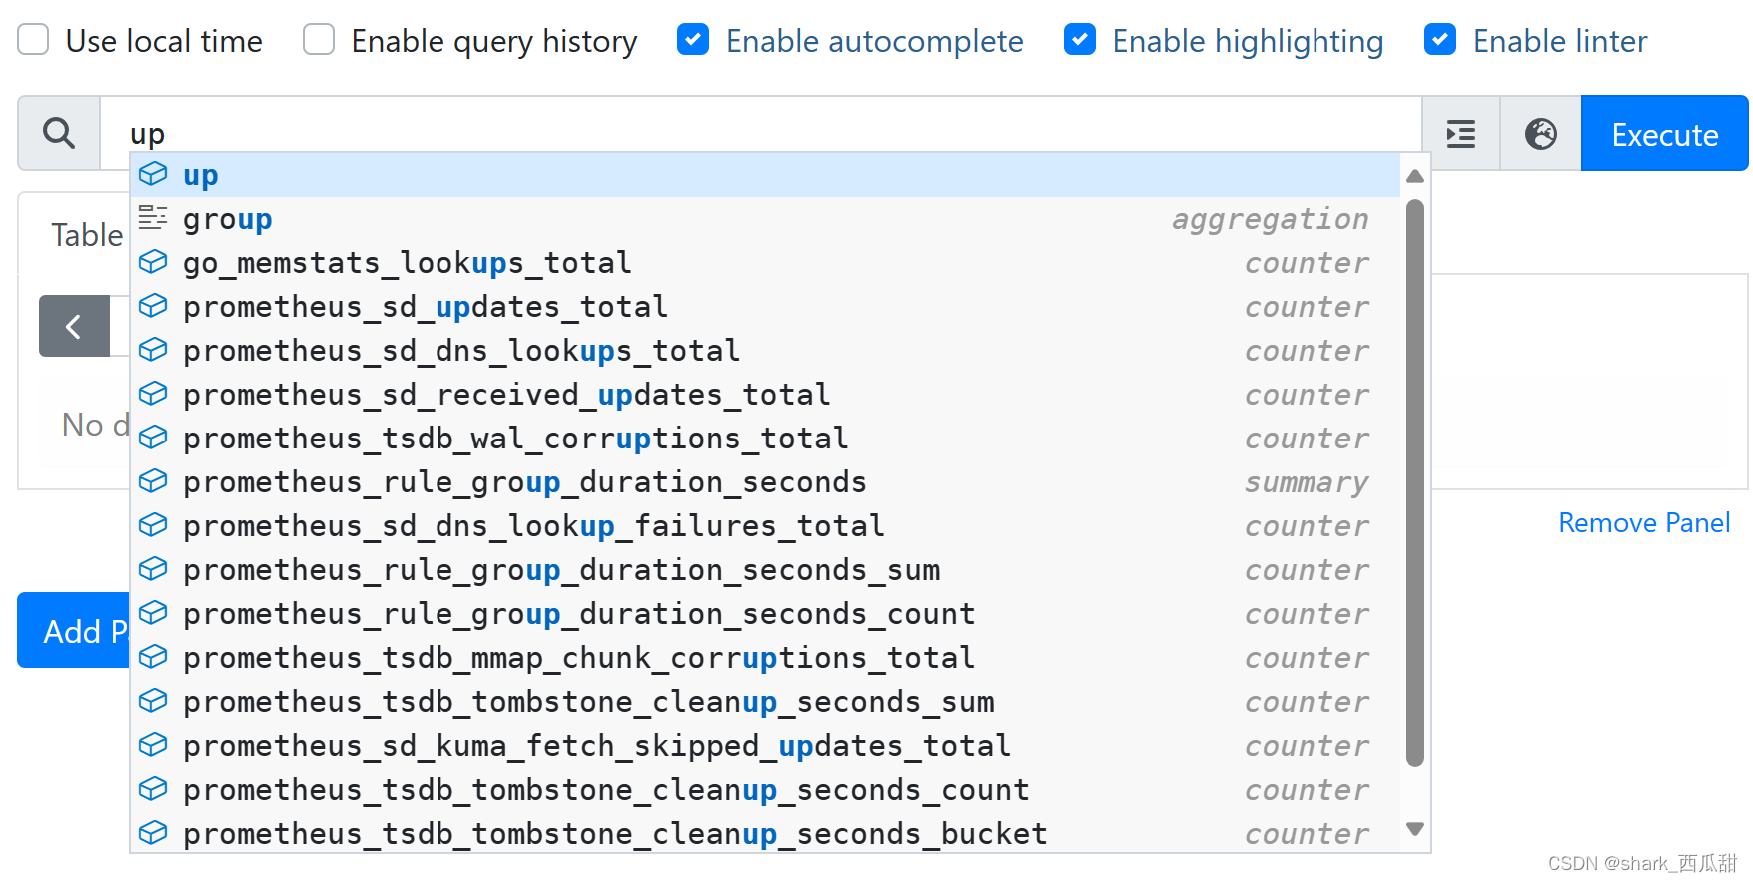Screen dimensions: 1753x882
Task: Click cube icon beside prometheus_sd_dns_lookups_total
Action: 153,350
